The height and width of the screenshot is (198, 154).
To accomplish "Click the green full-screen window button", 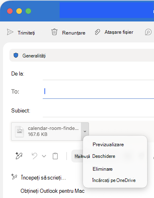I will point(28,11).
